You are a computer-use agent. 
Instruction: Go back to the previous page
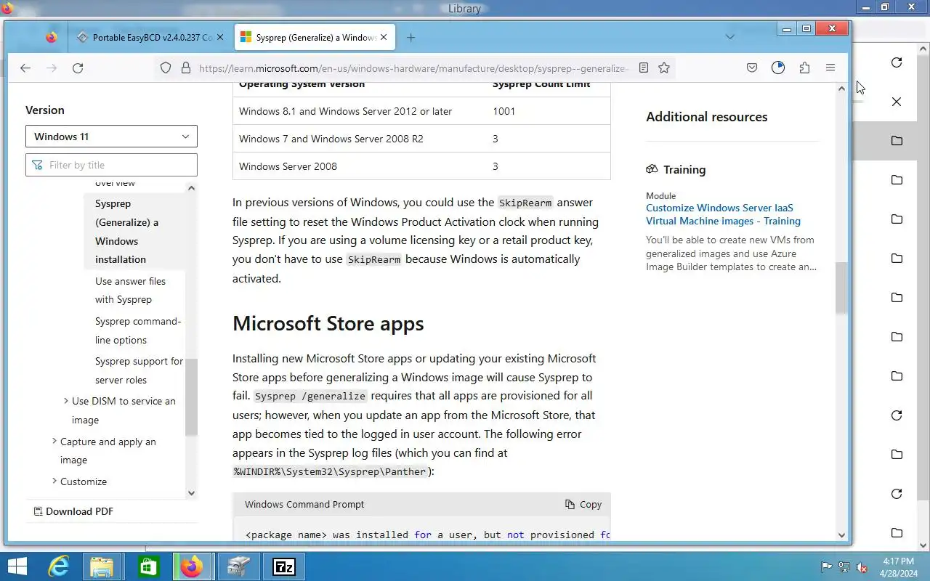pyautogui.click(x=25, y=68)
